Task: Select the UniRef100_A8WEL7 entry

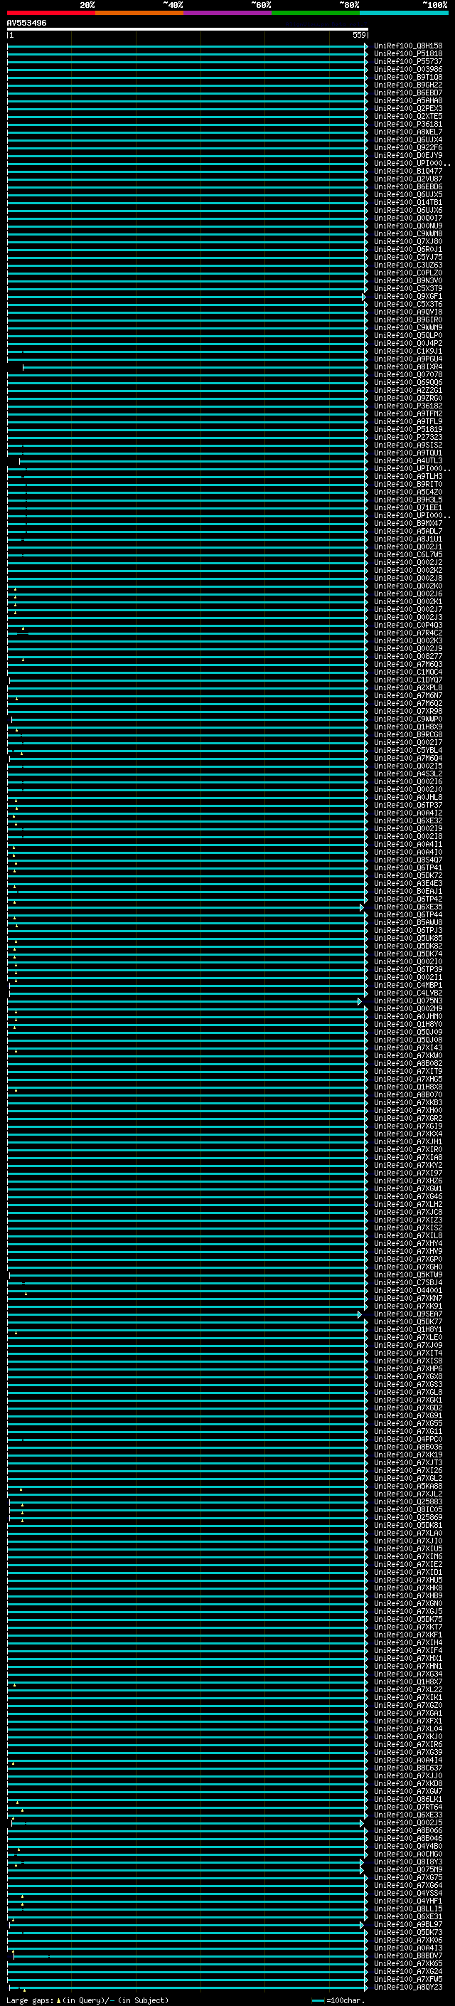Action: pos(407,132)
